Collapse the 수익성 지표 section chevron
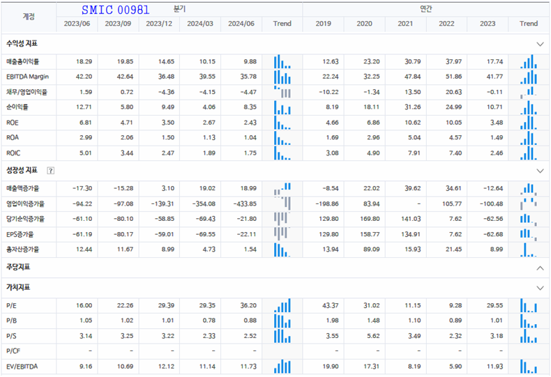This screenshot has height=377, width=551. click(539, 43)
